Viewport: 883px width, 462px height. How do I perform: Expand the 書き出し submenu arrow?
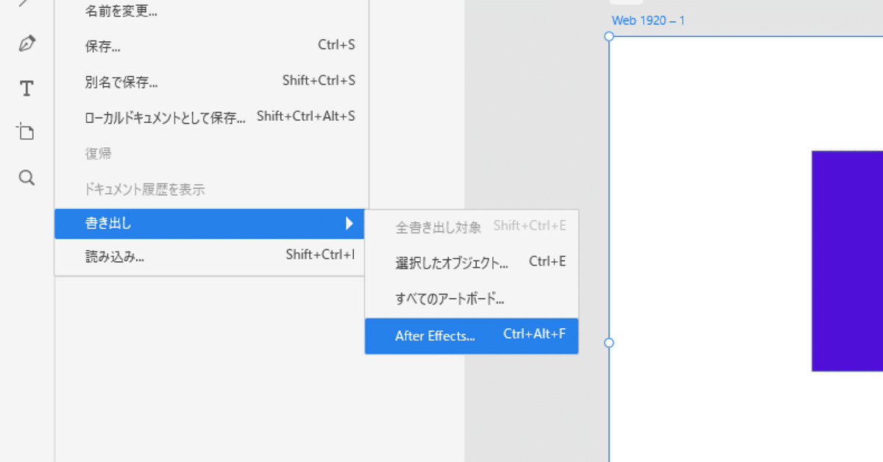[350, 224]
